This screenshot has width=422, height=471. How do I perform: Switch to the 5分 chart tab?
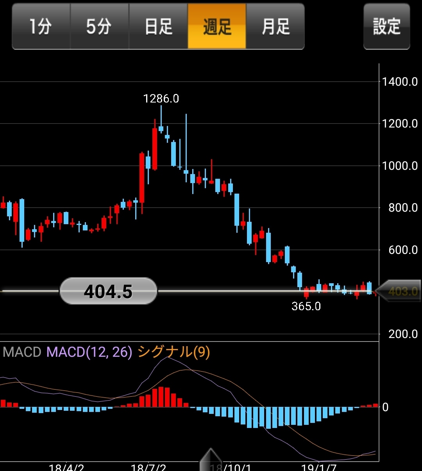(x=100, y=26)
